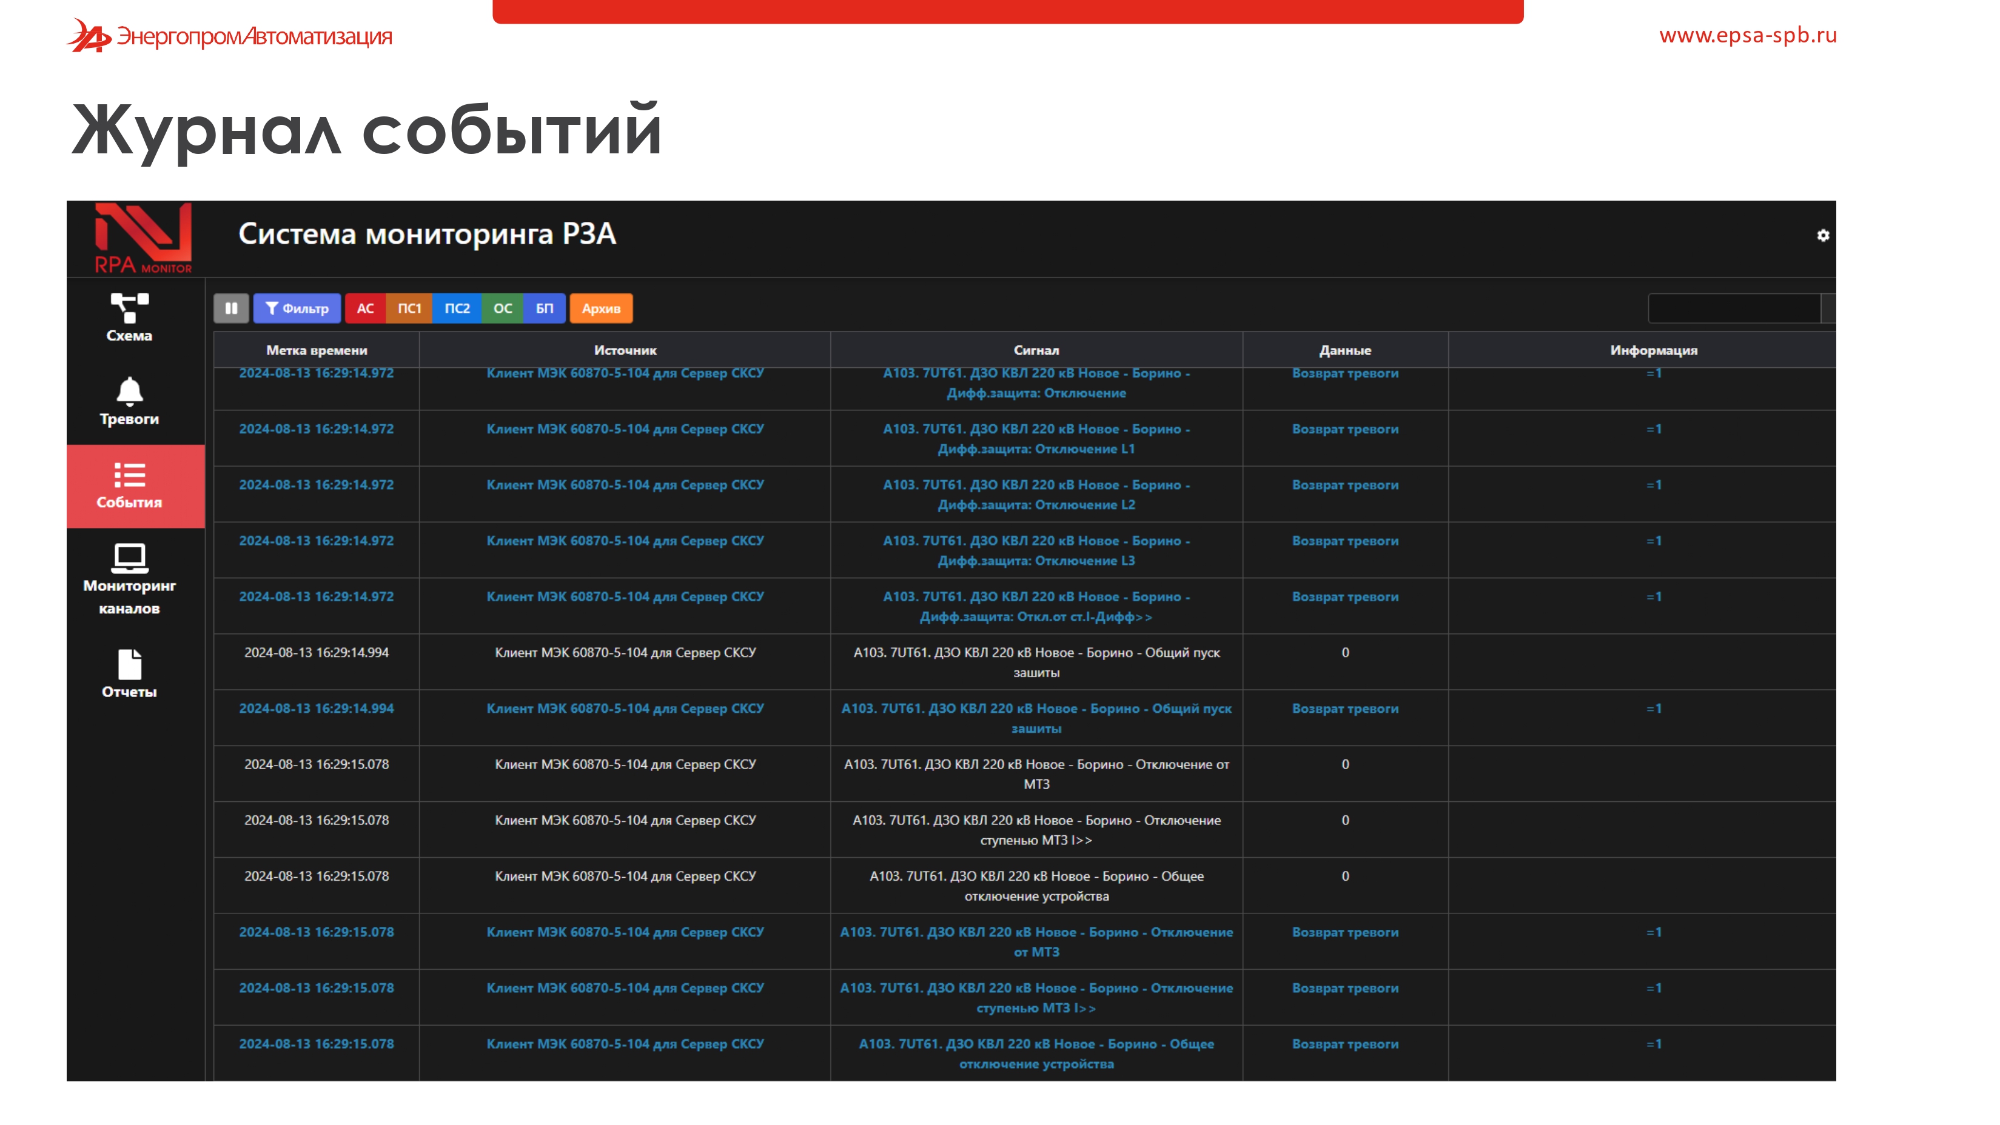Viewport: 2000px width, 1125px height.
Task: Click the search input field
Action: 1733,308
